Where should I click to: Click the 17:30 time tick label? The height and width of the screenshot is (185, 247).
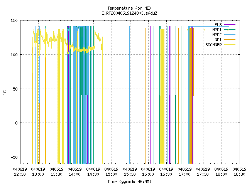tap(203, 174)
